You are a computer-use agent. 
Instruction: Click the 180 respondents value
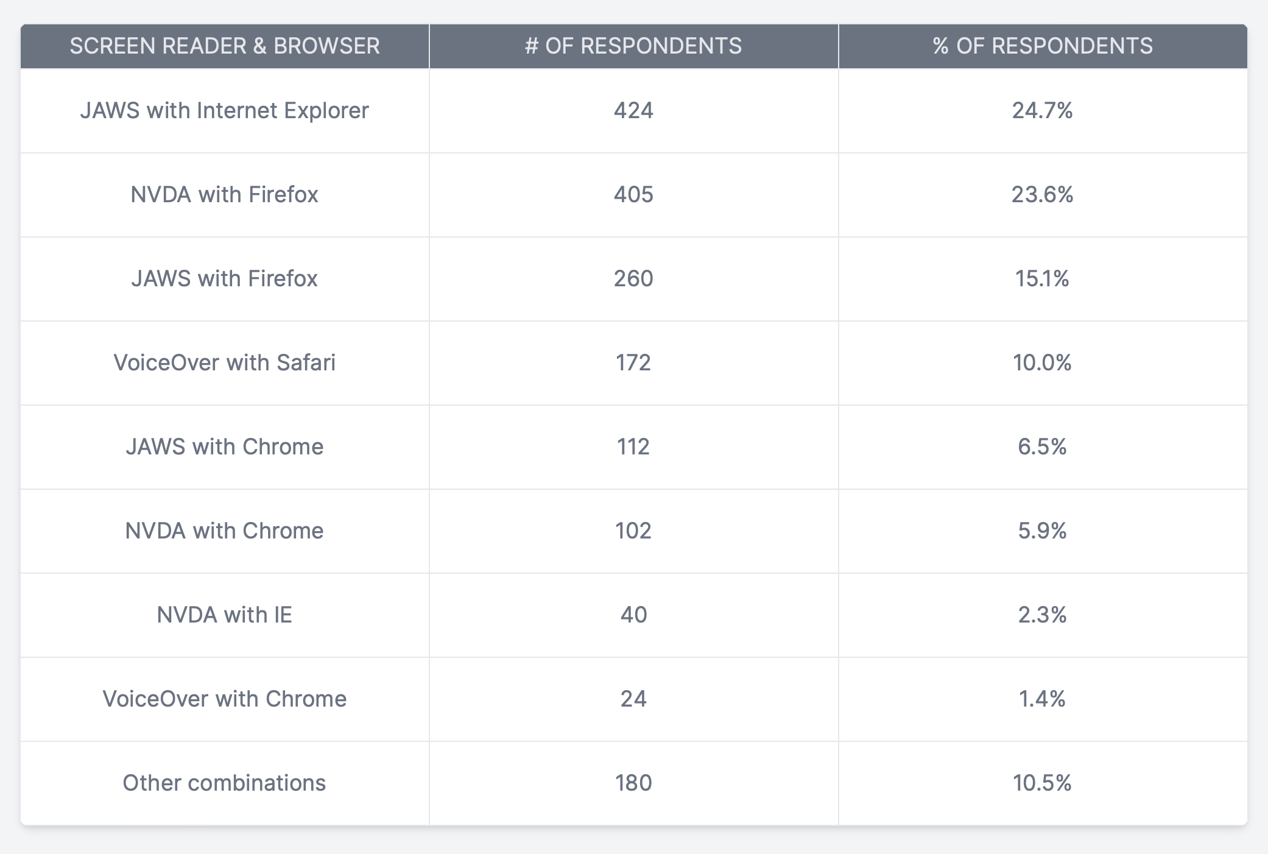(633, 783)
